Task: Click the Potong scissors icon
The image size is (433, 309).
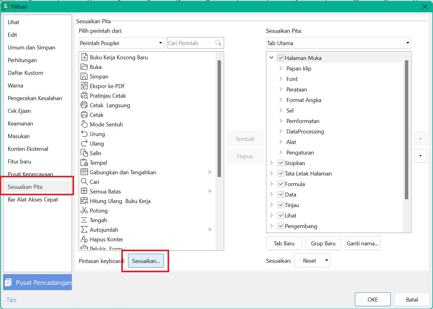Action: coord(84,210)
